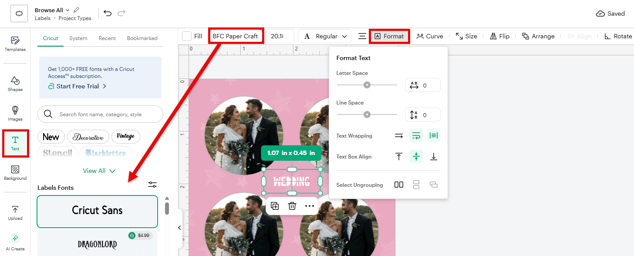
Task: Click Project Types breadcrumb
Action: point(75,18)
